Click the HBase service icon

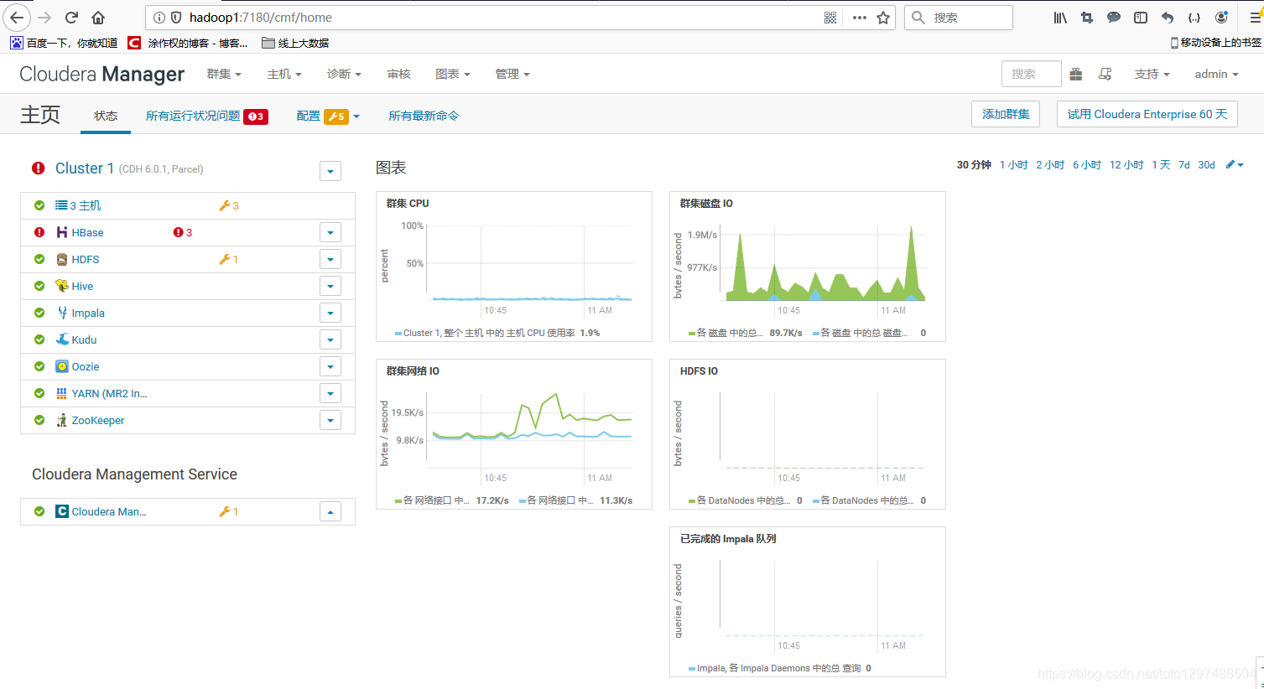pyautogui.click(x=62, y=232)
